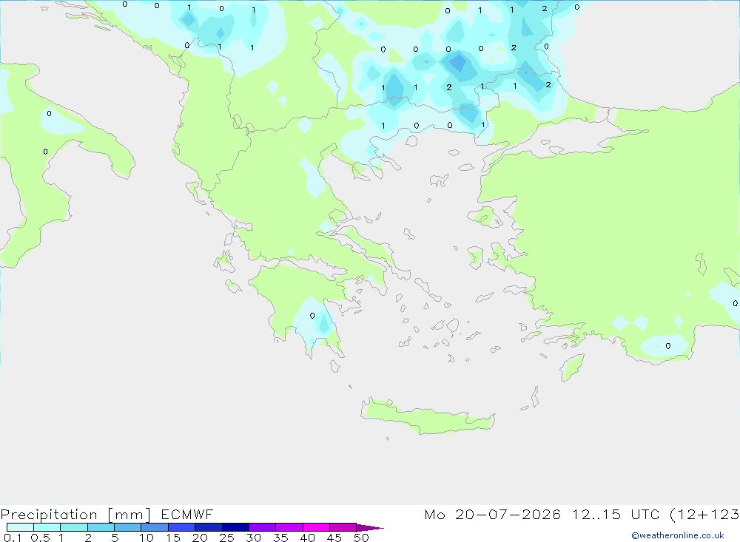Click the '0' value over the Peloponnese
This screenshot has width=740, height=542.
pyautogui.click(x=312, y=316)
